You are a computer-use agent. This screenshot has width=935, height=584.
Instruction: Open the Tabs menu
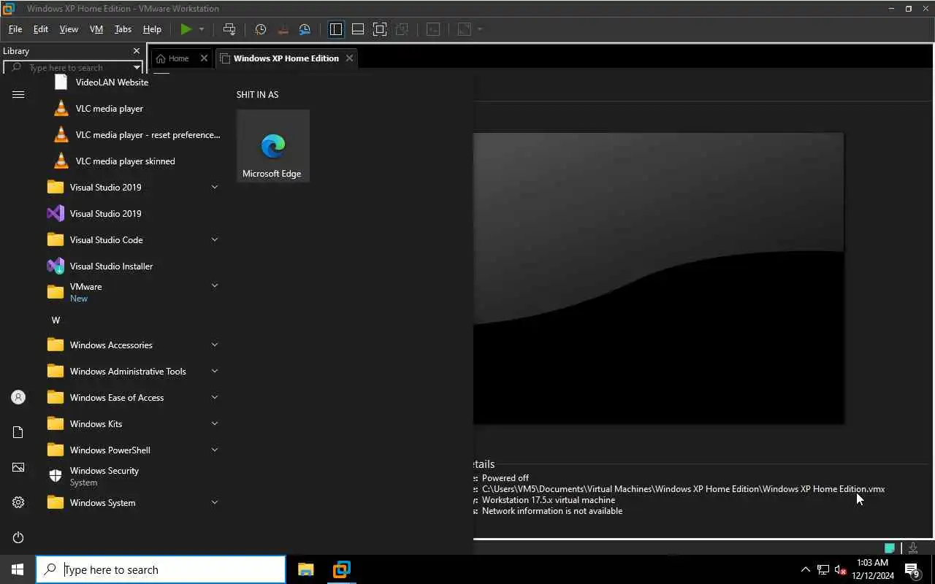123,29
